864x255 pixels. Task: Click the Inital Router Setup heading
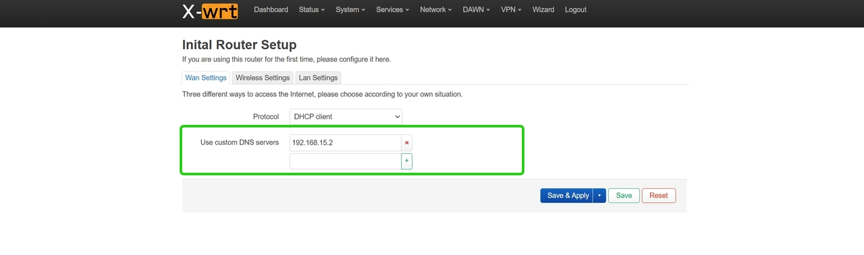point(240,45)
